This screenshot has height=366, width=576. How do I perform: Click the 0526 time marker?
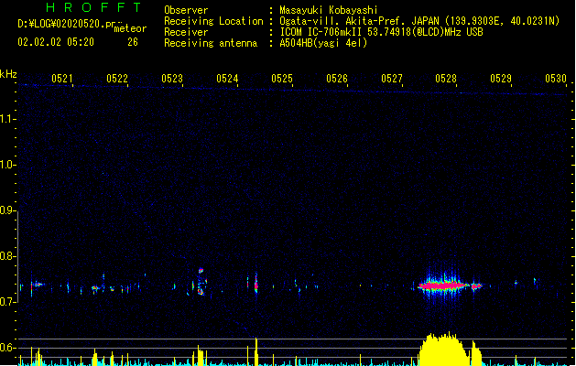[337, 79]
